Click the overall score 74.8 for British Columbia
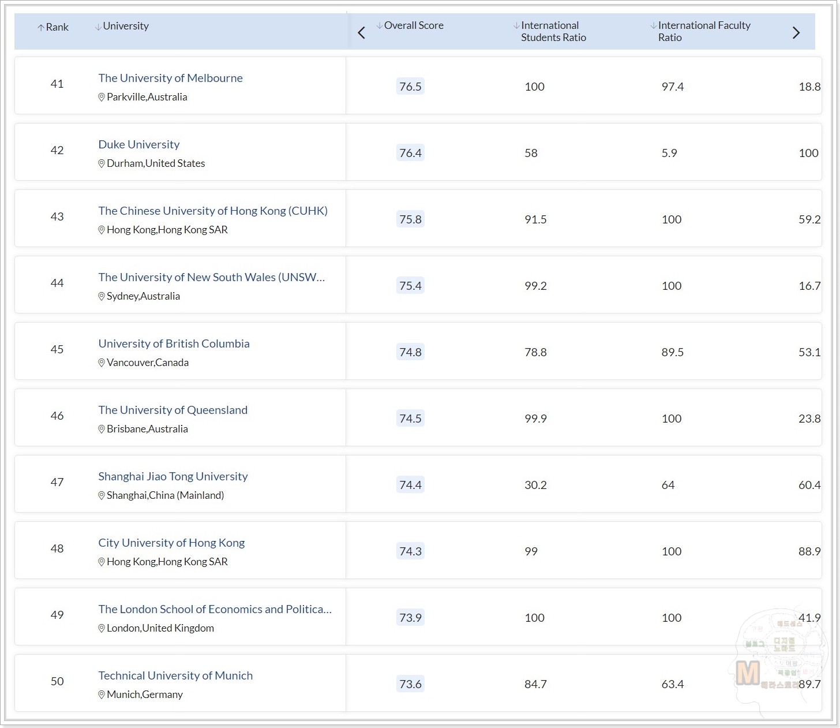This screenshot has width=840, height=728. 410,352
